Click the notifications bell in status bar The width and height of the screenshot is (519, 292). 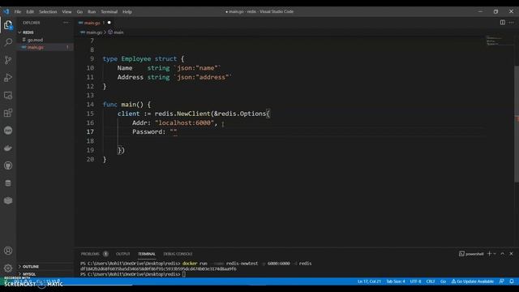[x=512, y=281]
